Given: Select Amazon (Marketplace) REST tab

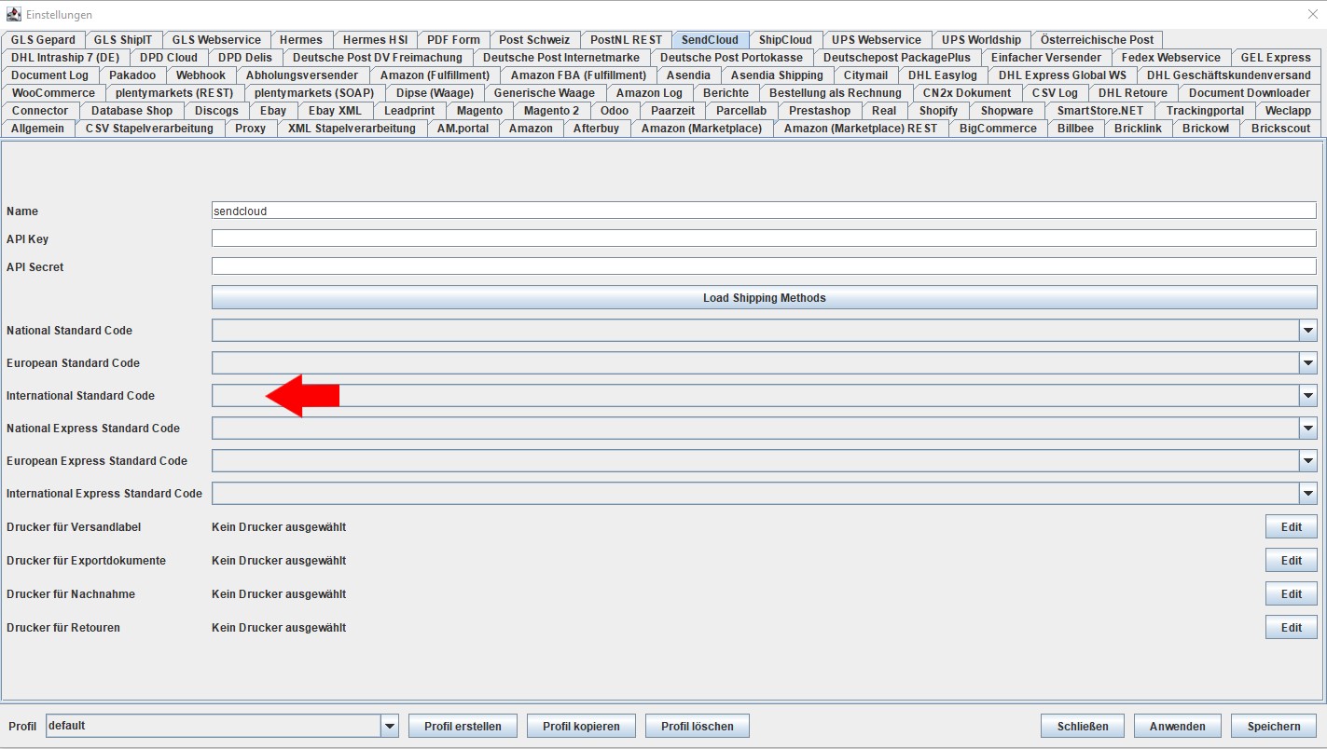Looking at the screenshot, I should point(861,129).
